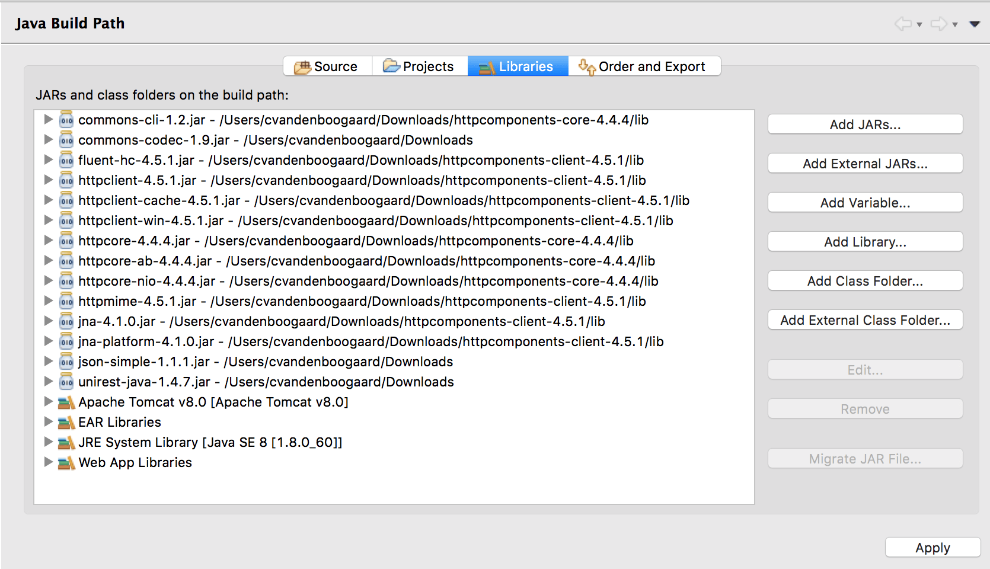Click the Add Library button
The height and width of the screenshot is (569, 990).
click(x=865, y=242)
